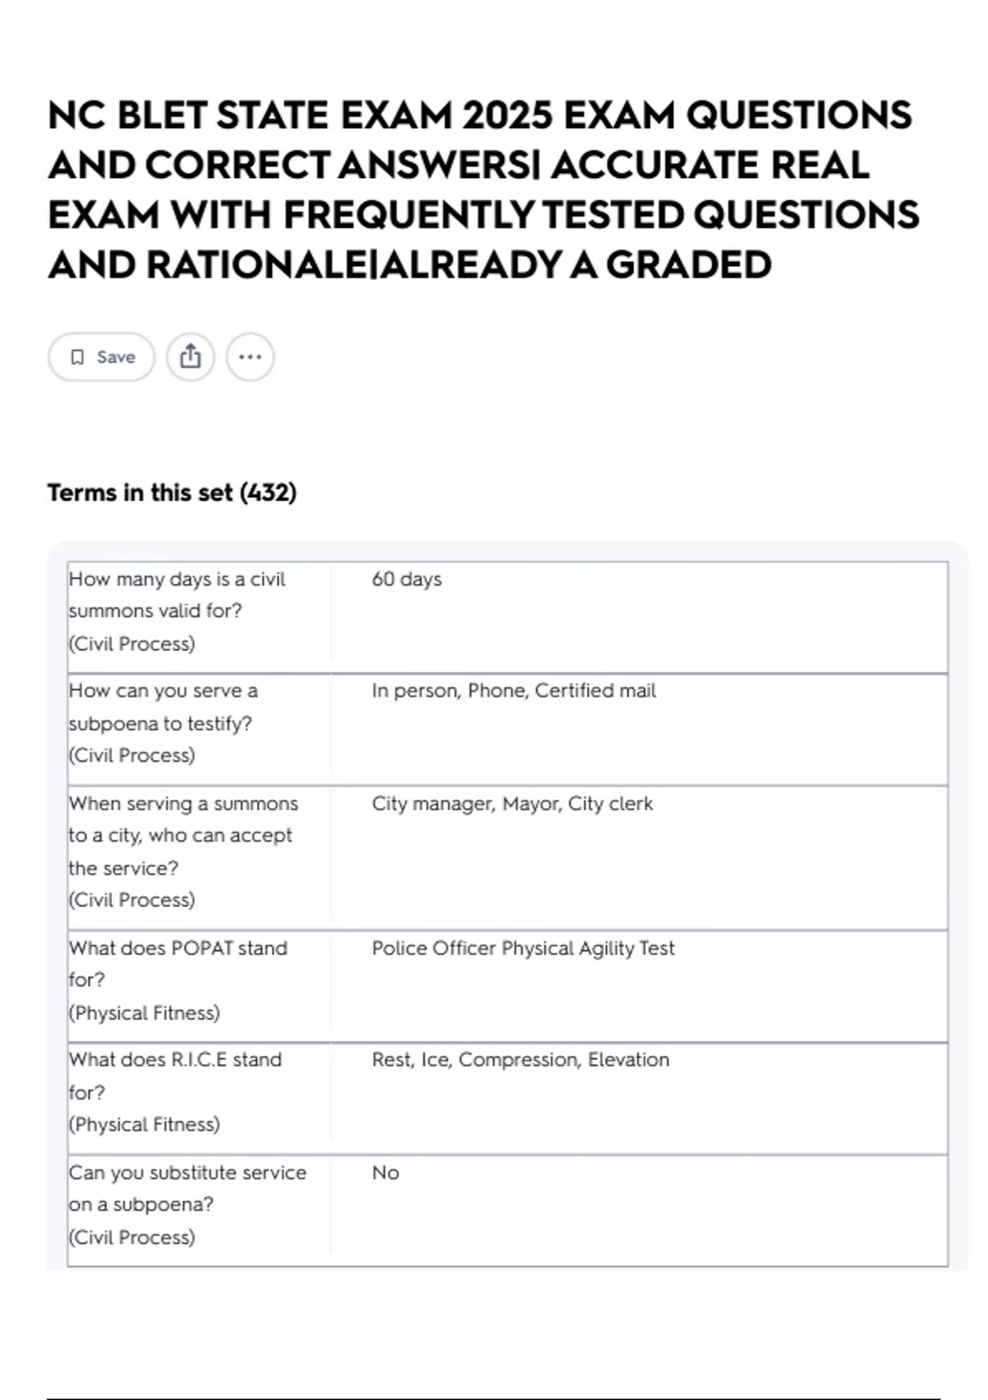
Task: Click the 'City manager, Mayor, City clerk' answer
Action: [512, 804]
